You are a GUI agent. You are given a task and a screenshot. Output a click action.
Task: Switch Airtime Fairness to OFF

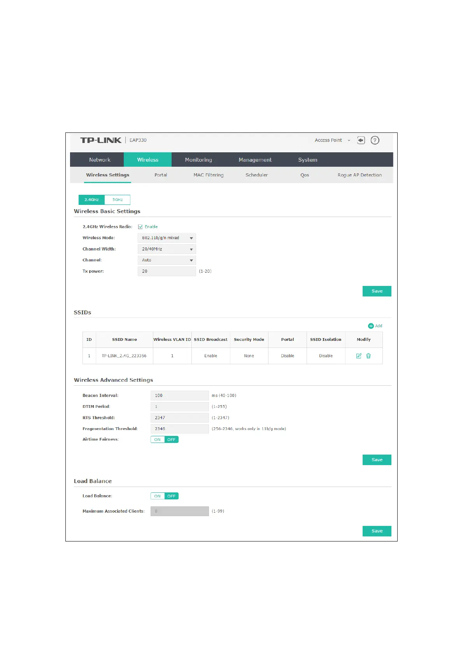tap(172, 439)
